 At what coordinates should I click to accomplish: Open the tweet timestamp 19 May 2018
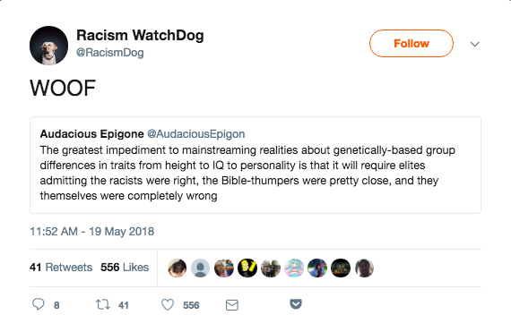tap(92, 232)
